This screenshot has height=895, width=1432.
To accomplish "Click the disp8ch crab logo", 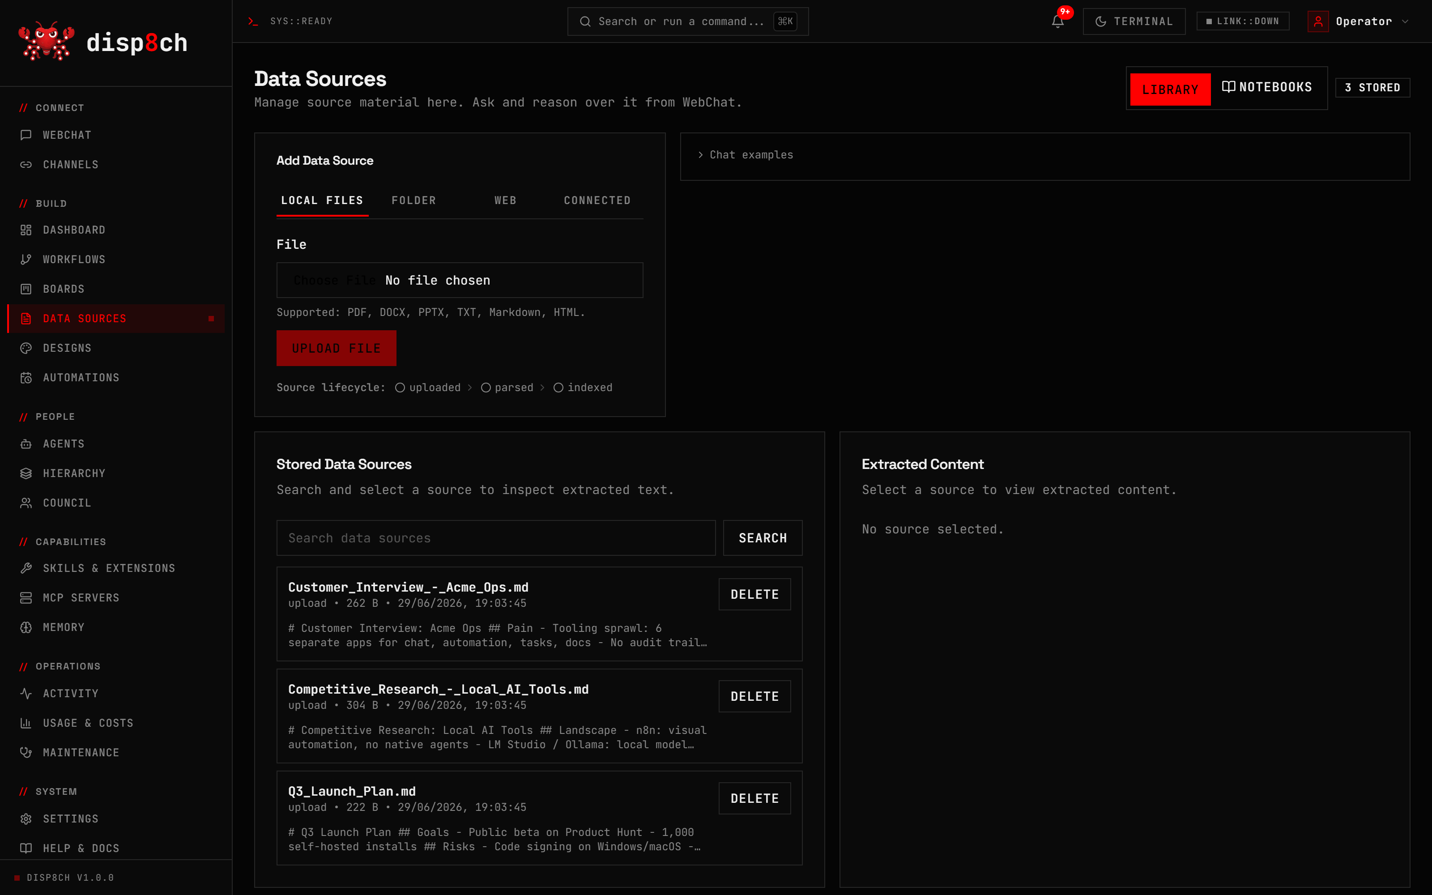I will point(46,42).
